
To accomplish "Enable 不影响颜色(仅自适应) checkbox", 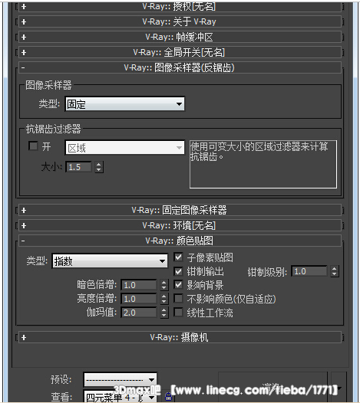I will pos(178,299).
